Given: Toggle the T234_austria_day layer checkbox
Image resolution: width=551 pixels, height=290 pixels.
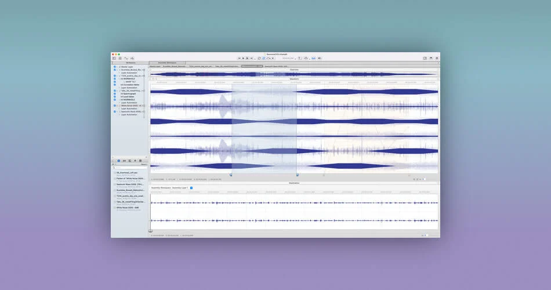Looking at the screenshot, I should click(115, 75).
